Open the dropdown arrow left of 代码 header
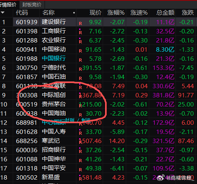Screen dimensions: 197x184 3,13
